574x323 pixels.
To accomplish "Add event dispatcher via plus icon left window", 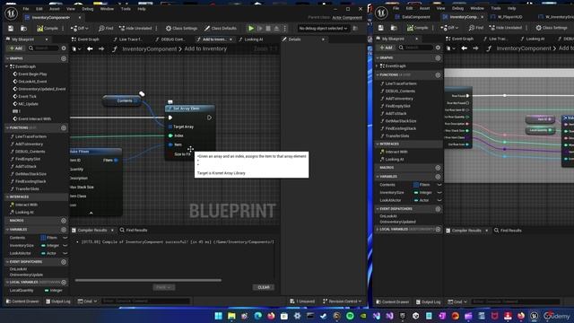I will pos(64,262).
